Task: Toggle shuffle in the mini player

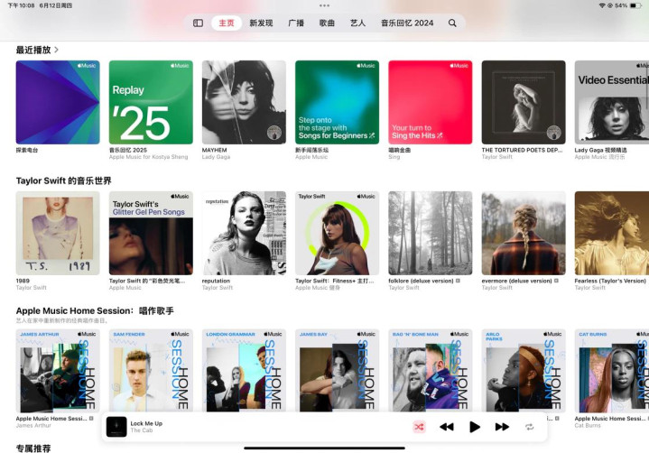Action: click(x=419, y=427)
